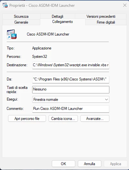Viewport: 129px width, 170px height.
Task: Click the Commento label
Action: pyautogui.click(x=15, y=109)
